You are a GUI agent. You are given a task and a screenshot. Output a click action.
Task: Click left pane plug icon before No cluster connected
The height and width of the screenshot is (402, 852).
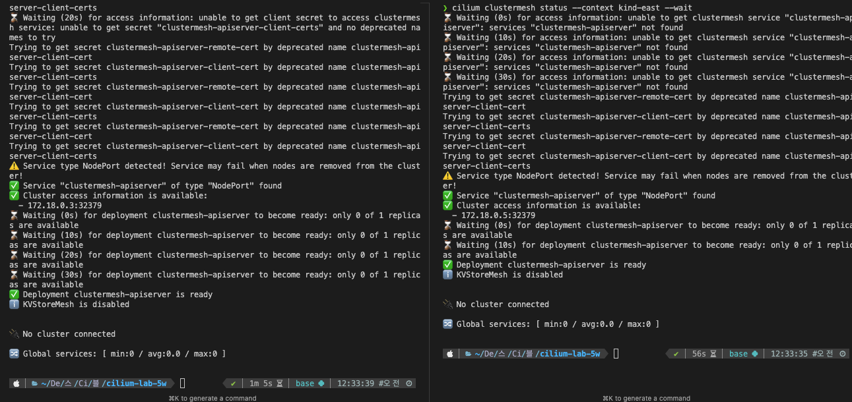tap(14, 334)
